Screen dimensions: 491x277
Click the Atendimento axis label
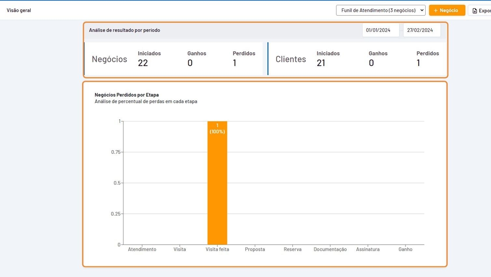click(142, 249)
